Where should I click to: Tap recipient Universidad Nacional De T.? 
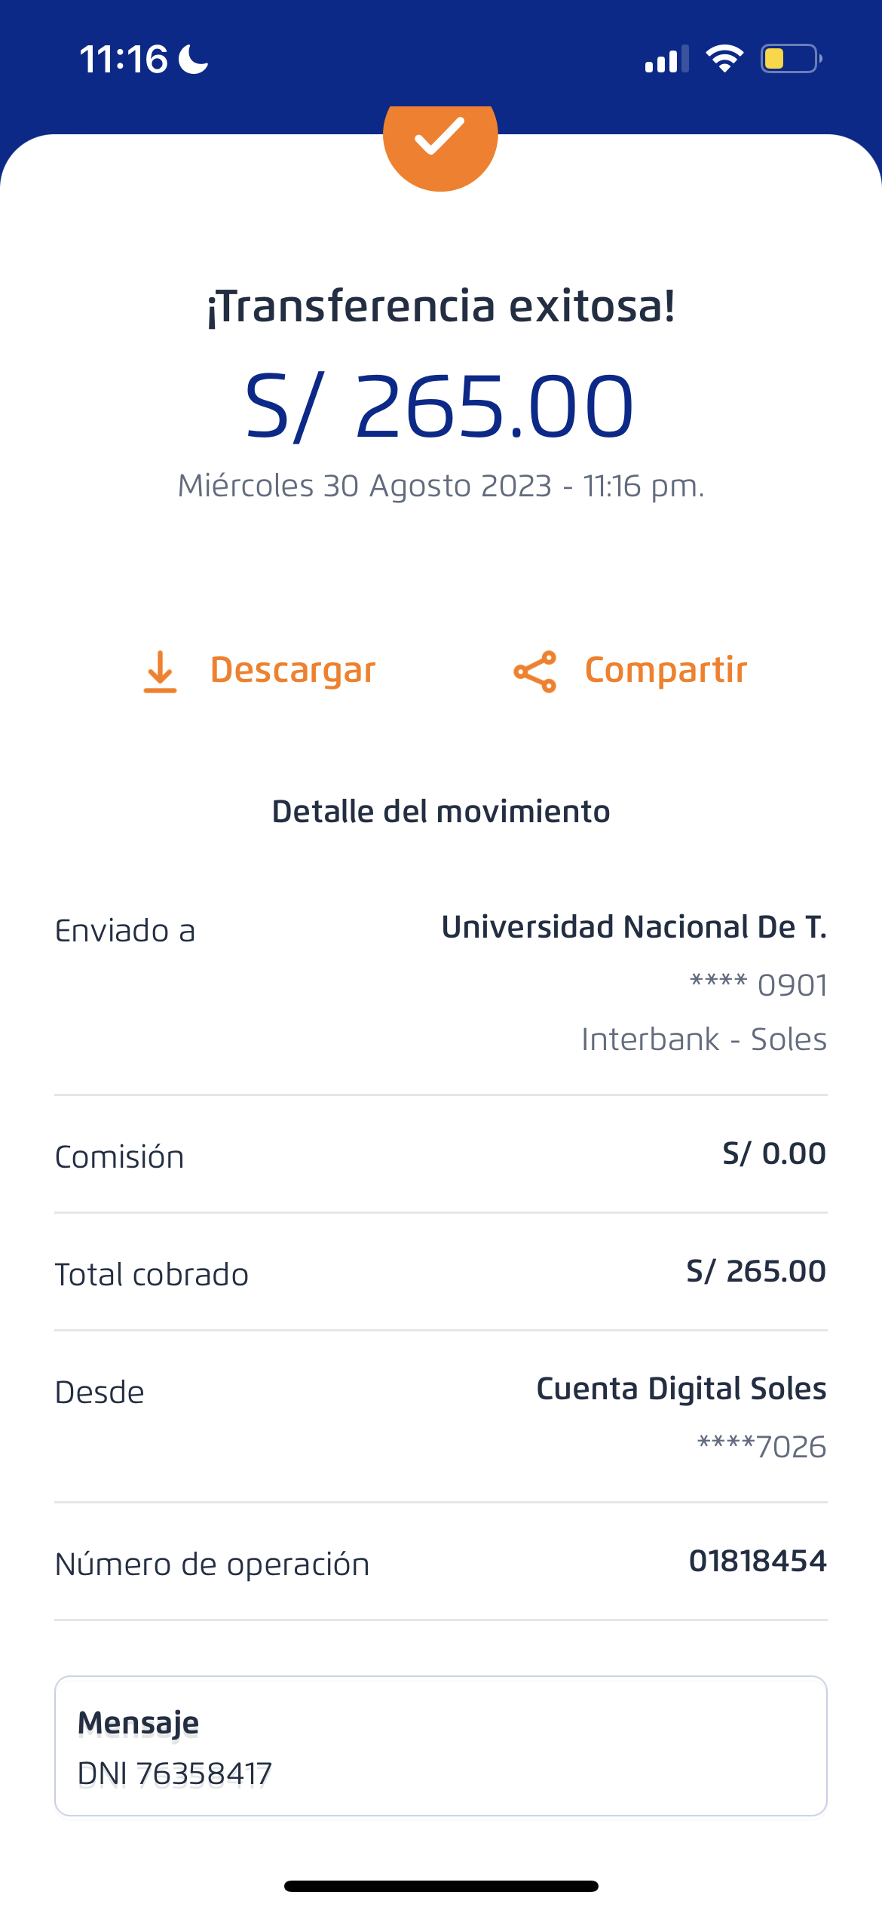tap(633, 927)
